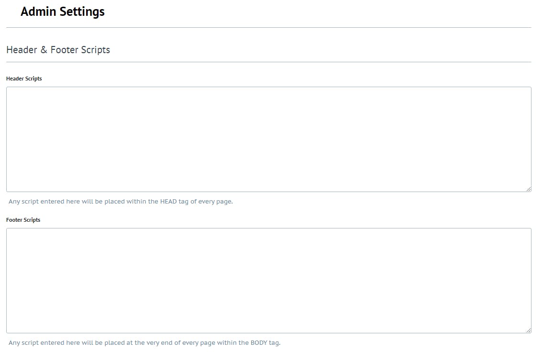Click the word HEAD in the hint
542x352 pixels.
(169, 202)
